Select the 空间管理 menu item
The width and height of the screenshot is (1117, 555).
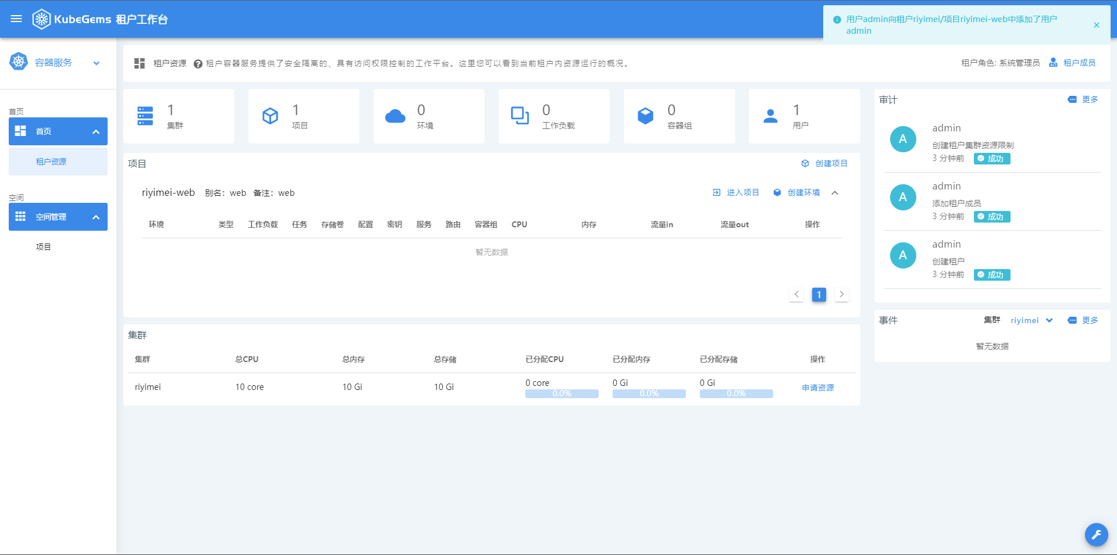[x=58, y=217]
